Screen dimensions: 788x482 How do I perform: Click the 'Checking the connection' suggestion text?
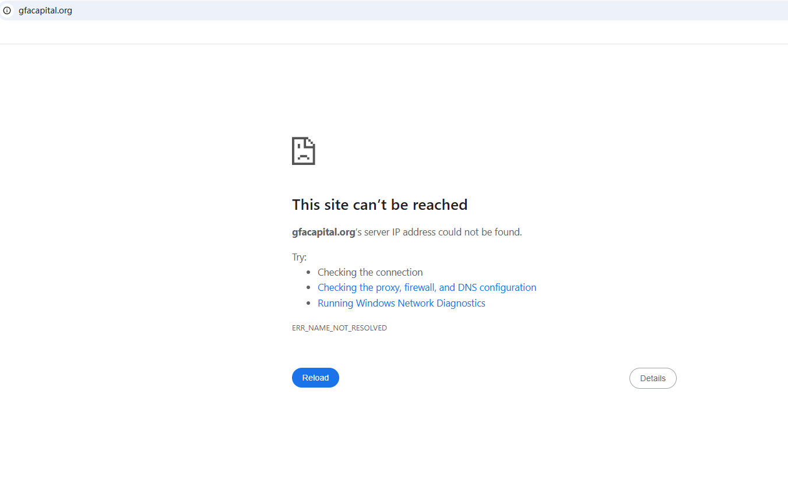(x=370, y=272)
